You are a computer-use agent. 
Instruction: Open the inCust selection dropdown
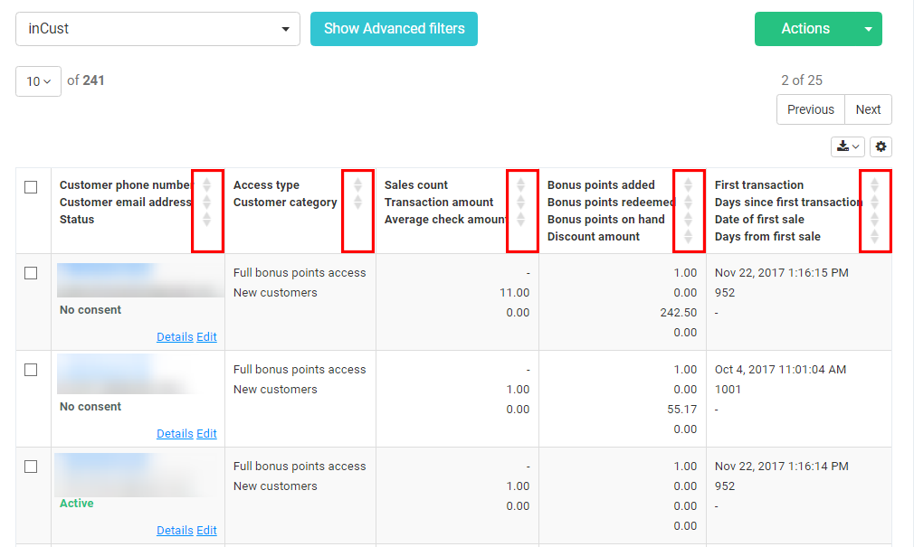[x=157, y=29]
